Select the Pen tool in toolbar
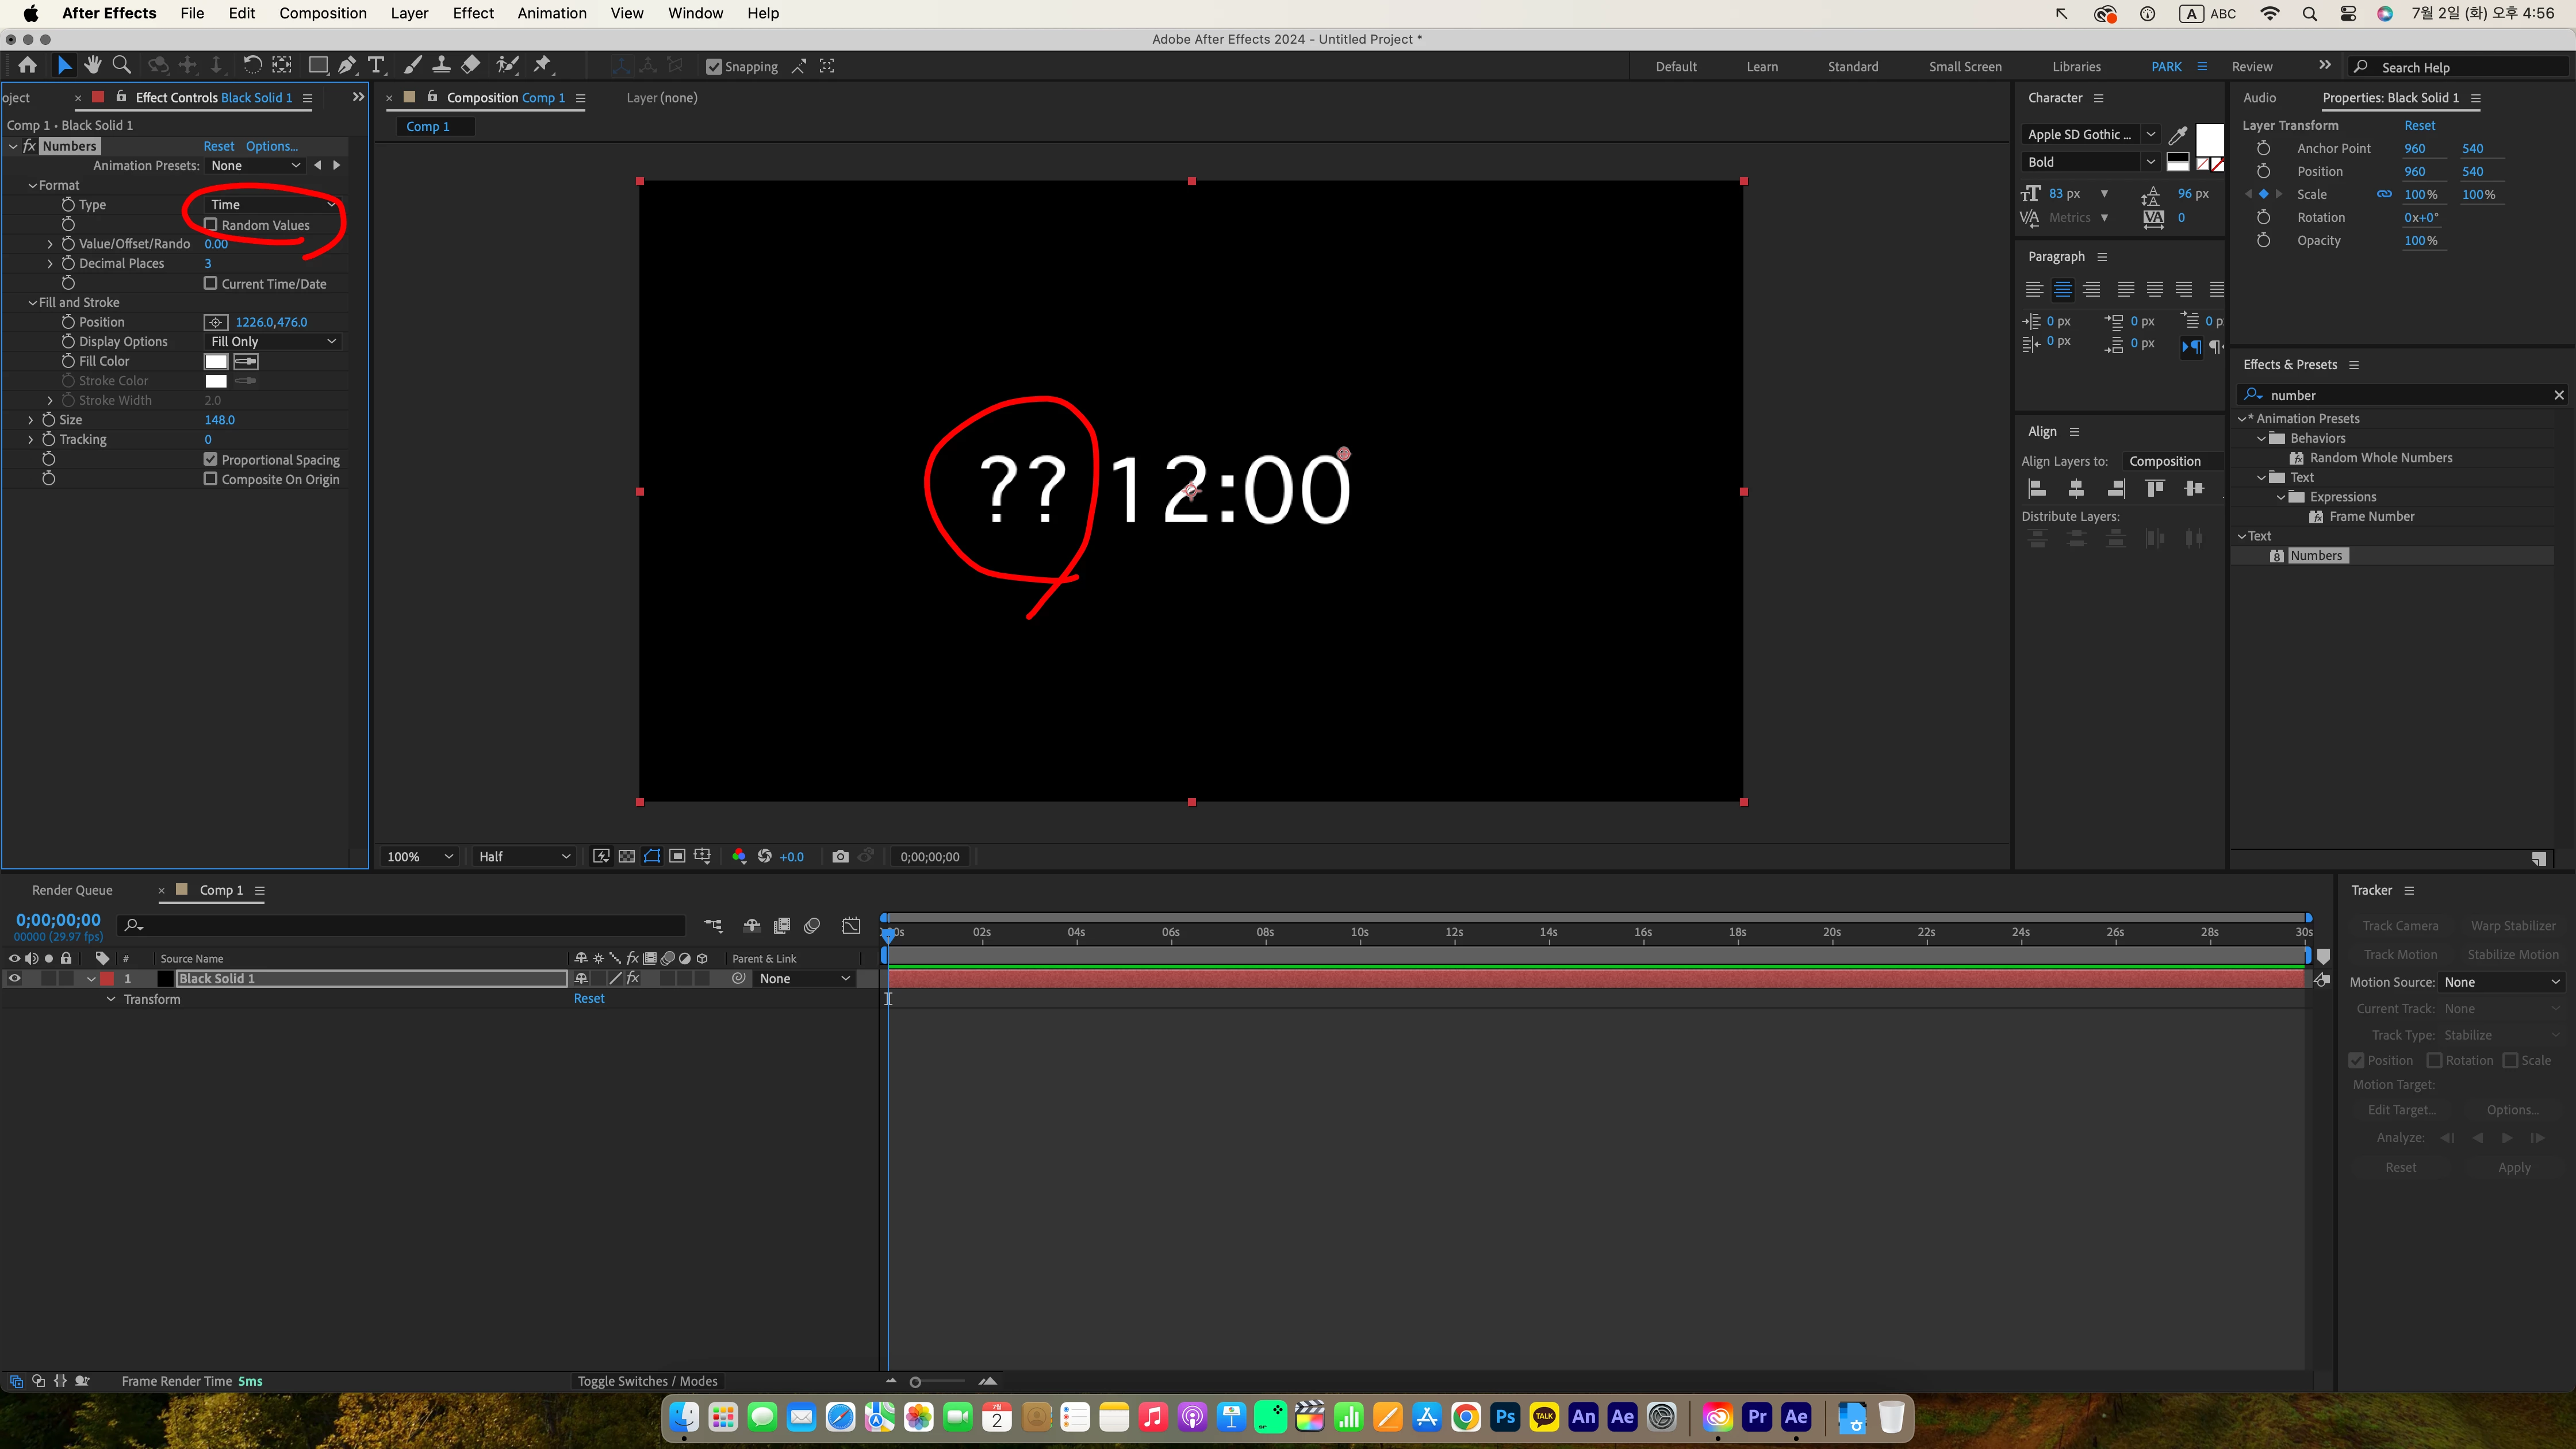 [x=347, y=66]
